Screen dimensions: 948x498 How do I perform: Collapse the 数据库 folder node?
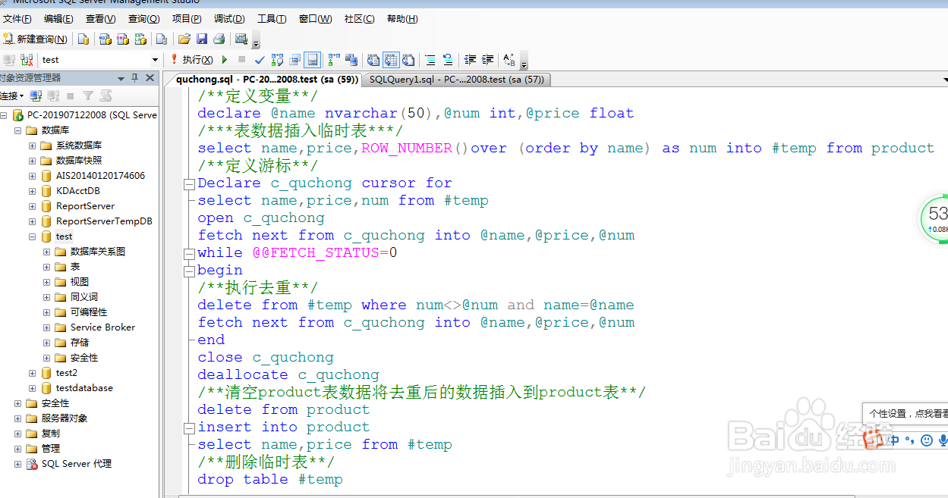click(x=17, y=130)
